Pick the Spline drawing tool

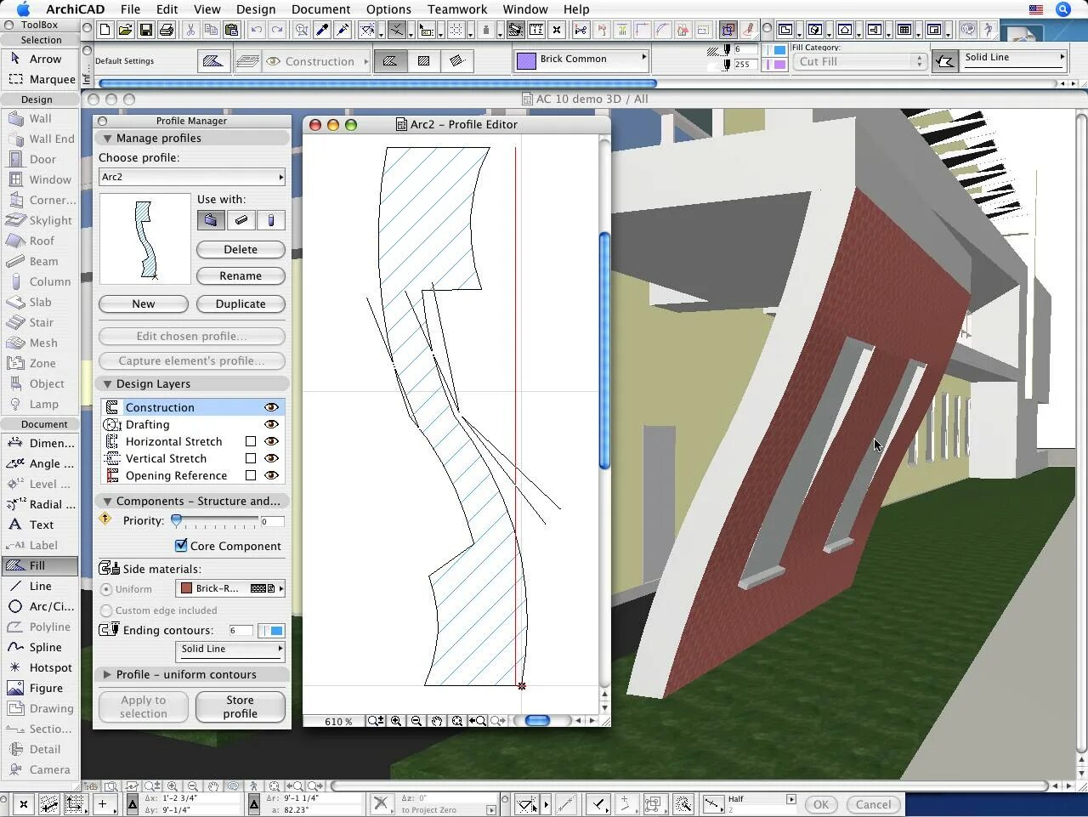44,647
